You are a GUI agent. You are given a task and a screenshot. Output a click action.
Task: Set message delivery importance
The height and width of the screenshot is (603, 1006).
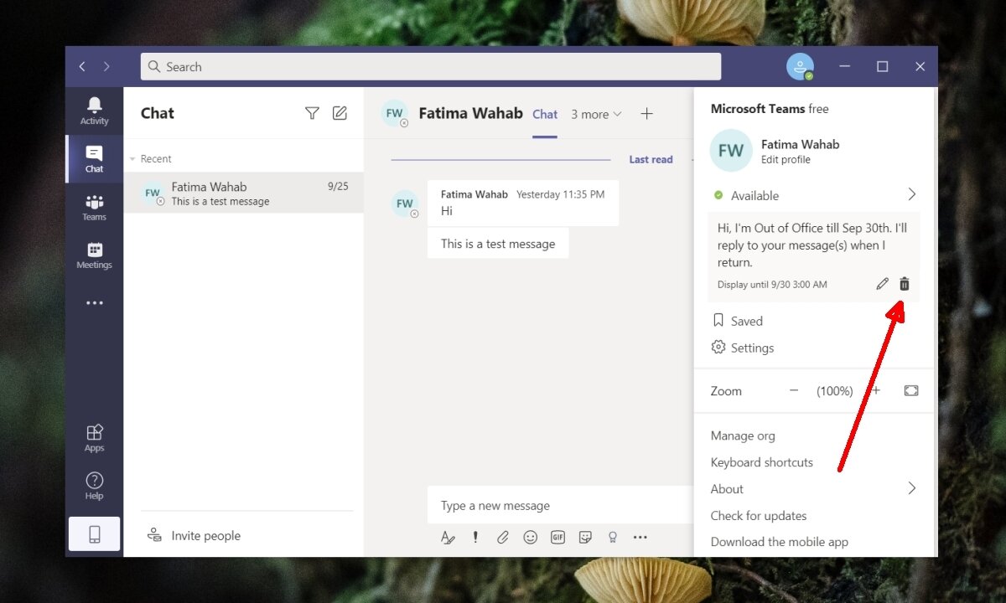[x=474, y=537]
